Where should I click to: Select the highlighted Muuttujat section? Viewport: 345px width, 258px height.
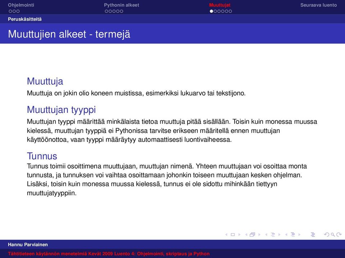[x=220, y=5]
